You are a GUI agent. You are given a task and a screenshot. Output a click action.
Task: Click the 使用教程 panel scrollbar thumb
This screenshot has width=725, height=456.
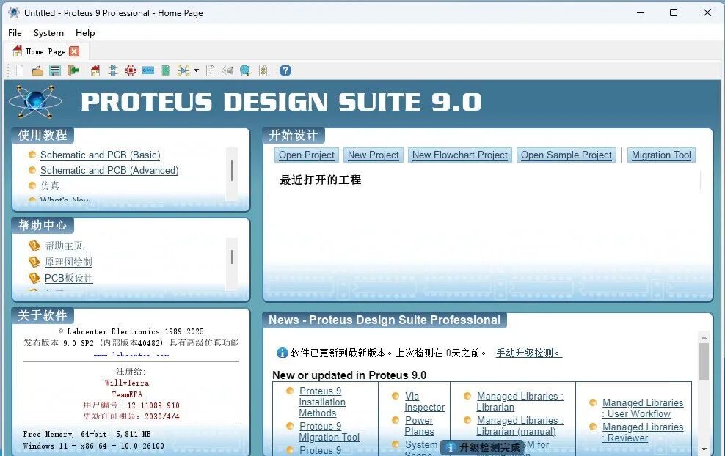(x=232, y=170)
